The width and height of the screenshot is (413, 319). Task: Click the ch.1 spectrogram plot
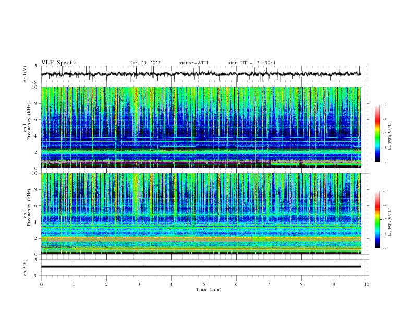(201, 127)
